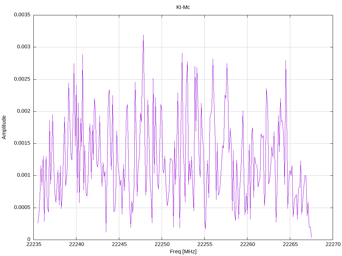Select the Amplitude y-axis label
This screenshot has width=342, height=256.
pos(4,127)
